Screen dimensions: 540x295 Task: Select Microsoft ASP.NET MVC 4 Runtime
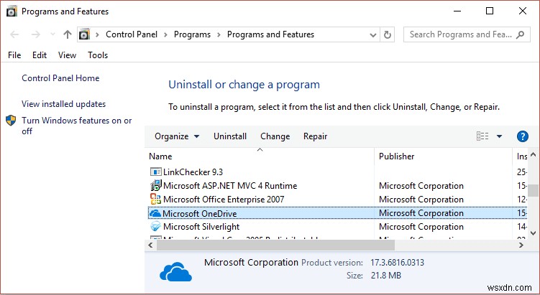pos(230,186)
